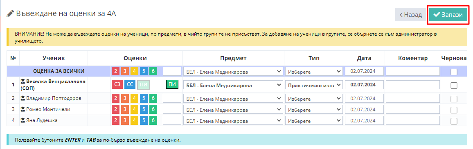This screenshot has width=473, height=149.
Task: Click date field for Ромео Монтичели
Action: tap(365, 109)
